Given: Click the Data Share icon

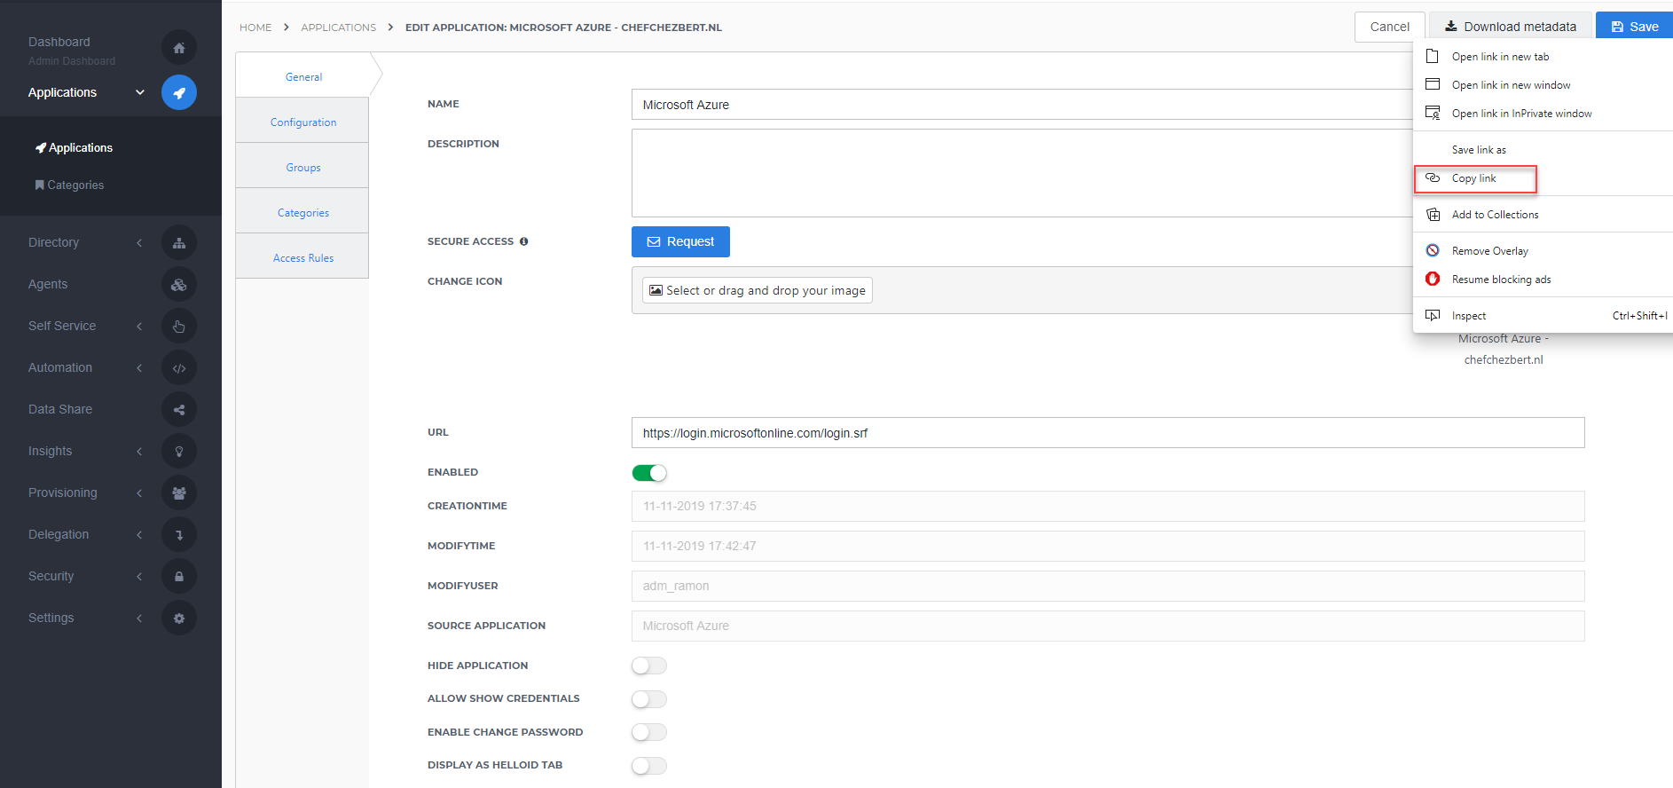Looking at the screenshot, I should coord(178,410).
